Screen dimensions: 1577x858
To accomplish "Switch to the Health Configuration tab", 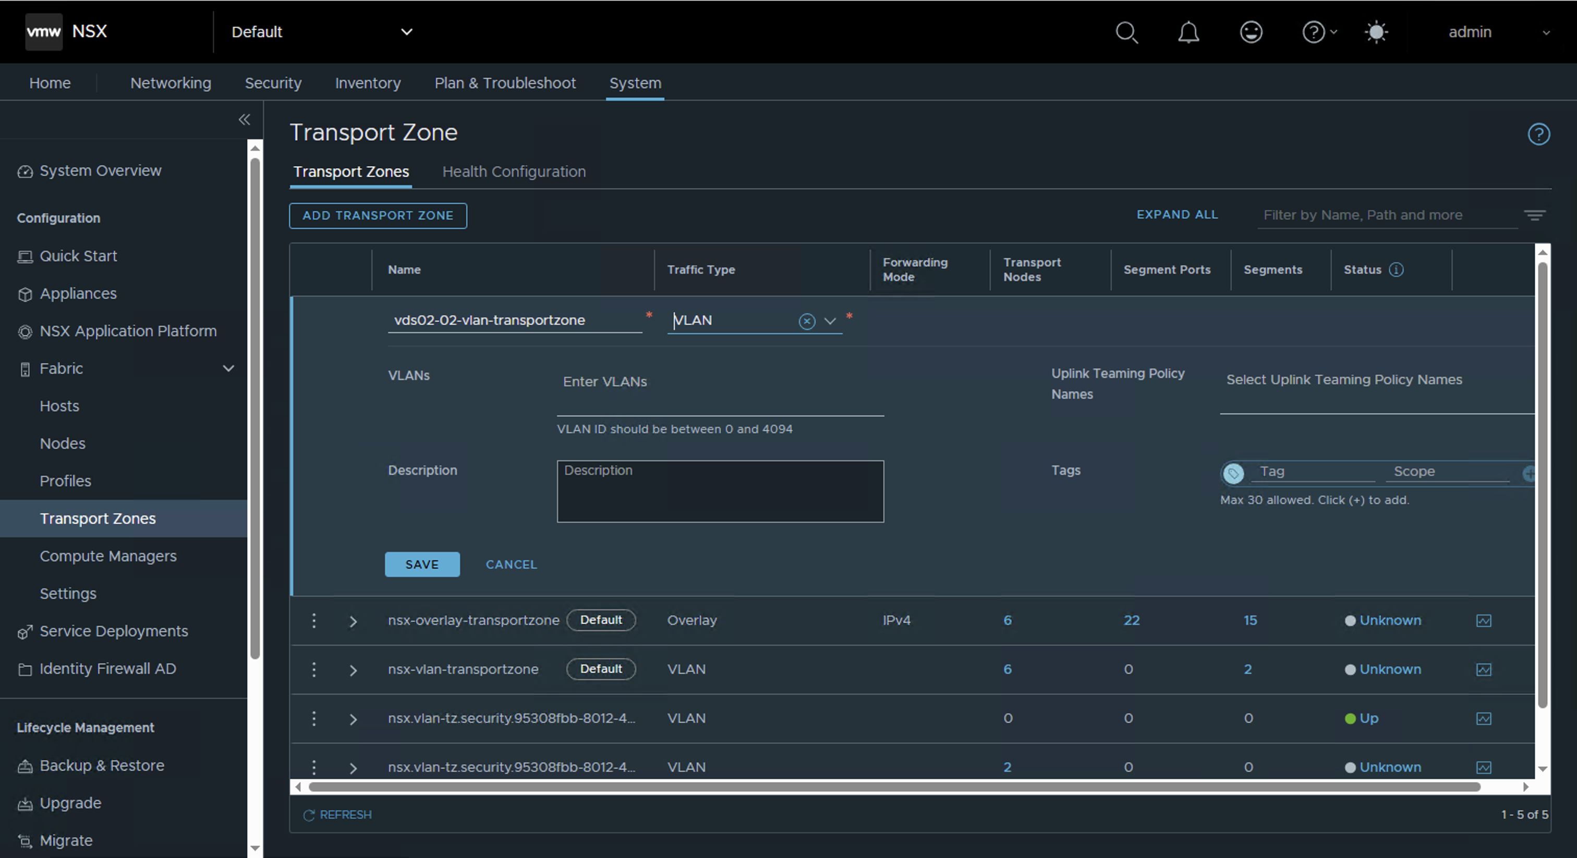I will pyautogui.click(x=514, y=171).
